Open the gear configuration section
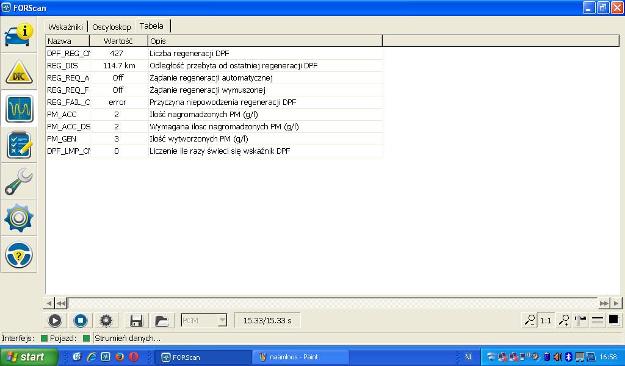625x366 pixels. (x=19, y=218)
